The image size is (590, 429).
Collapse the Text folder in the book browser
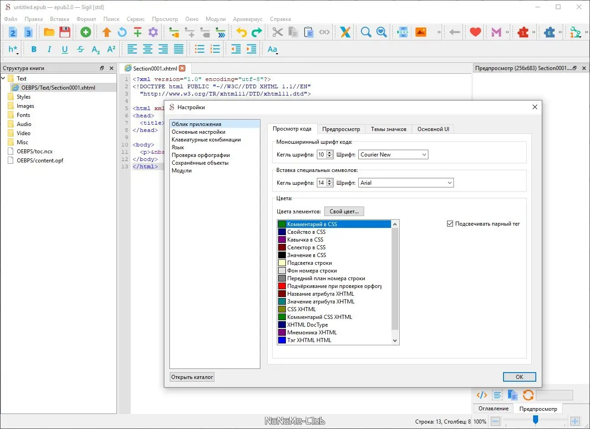coord(4,78)
